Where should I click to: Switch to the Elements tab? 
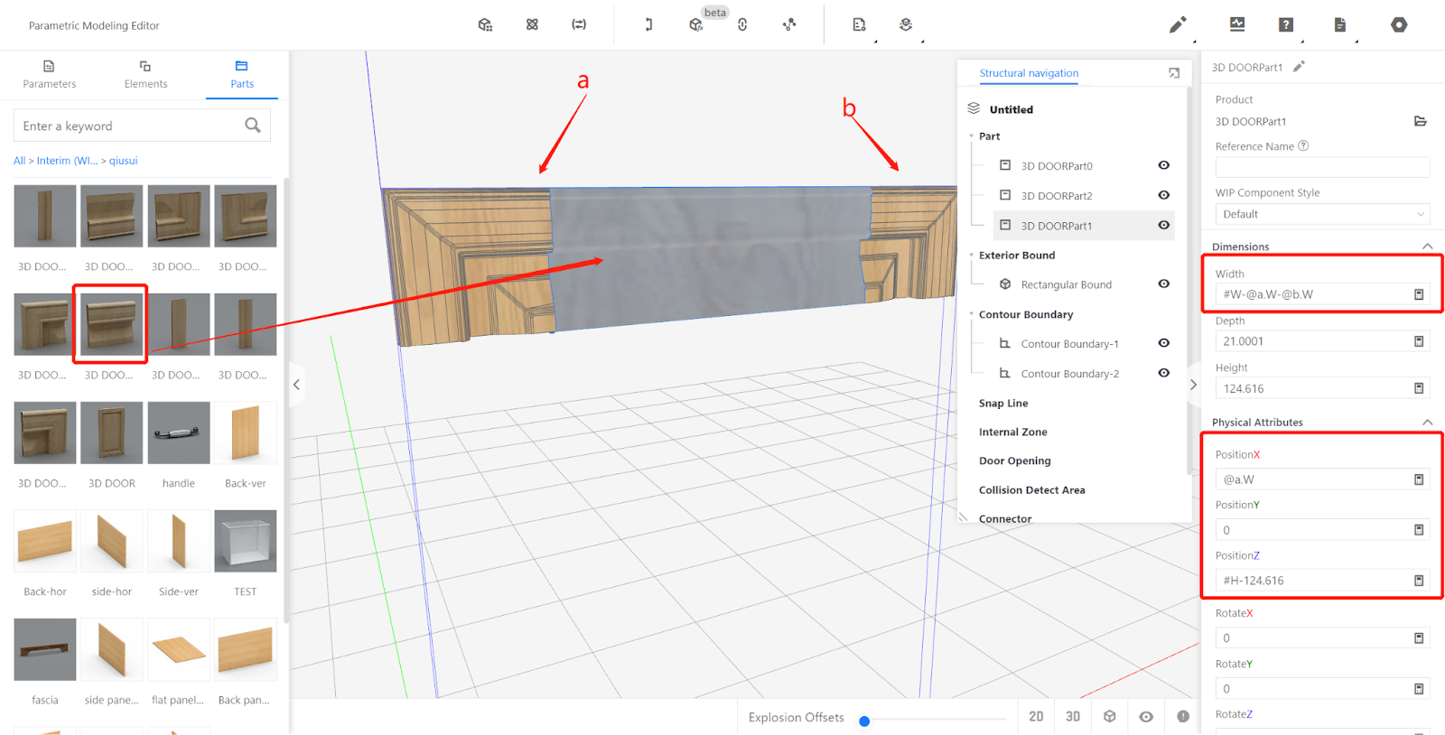[x=145, y=74]
